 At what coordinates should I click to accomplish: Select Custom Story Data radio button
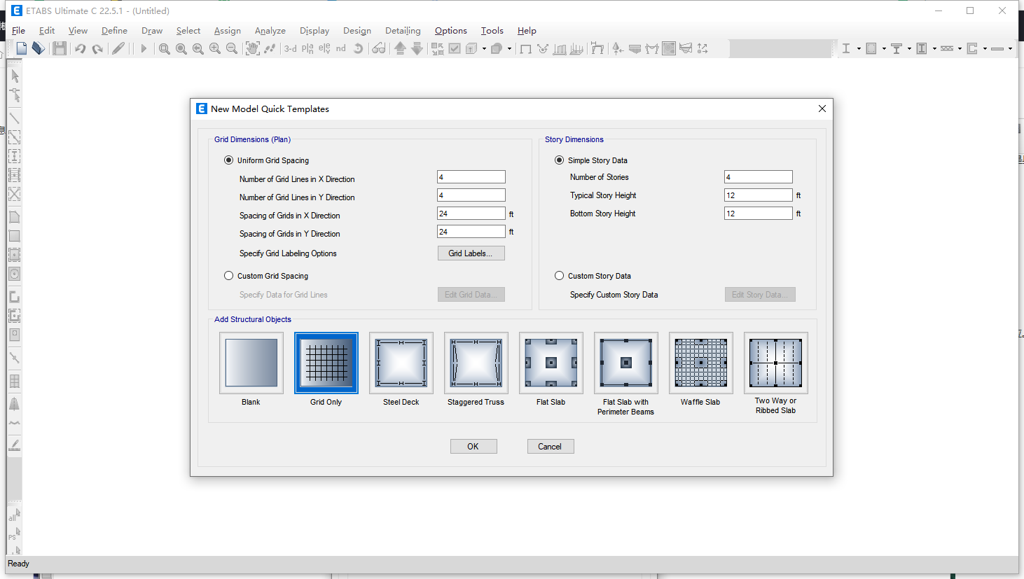[x=559, y=275]
